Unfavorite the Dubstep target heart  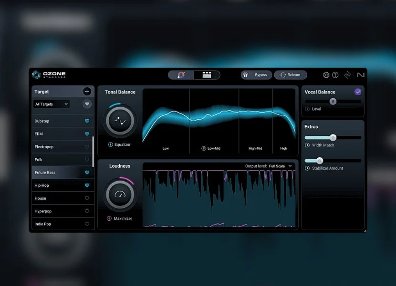pos(87,121)
